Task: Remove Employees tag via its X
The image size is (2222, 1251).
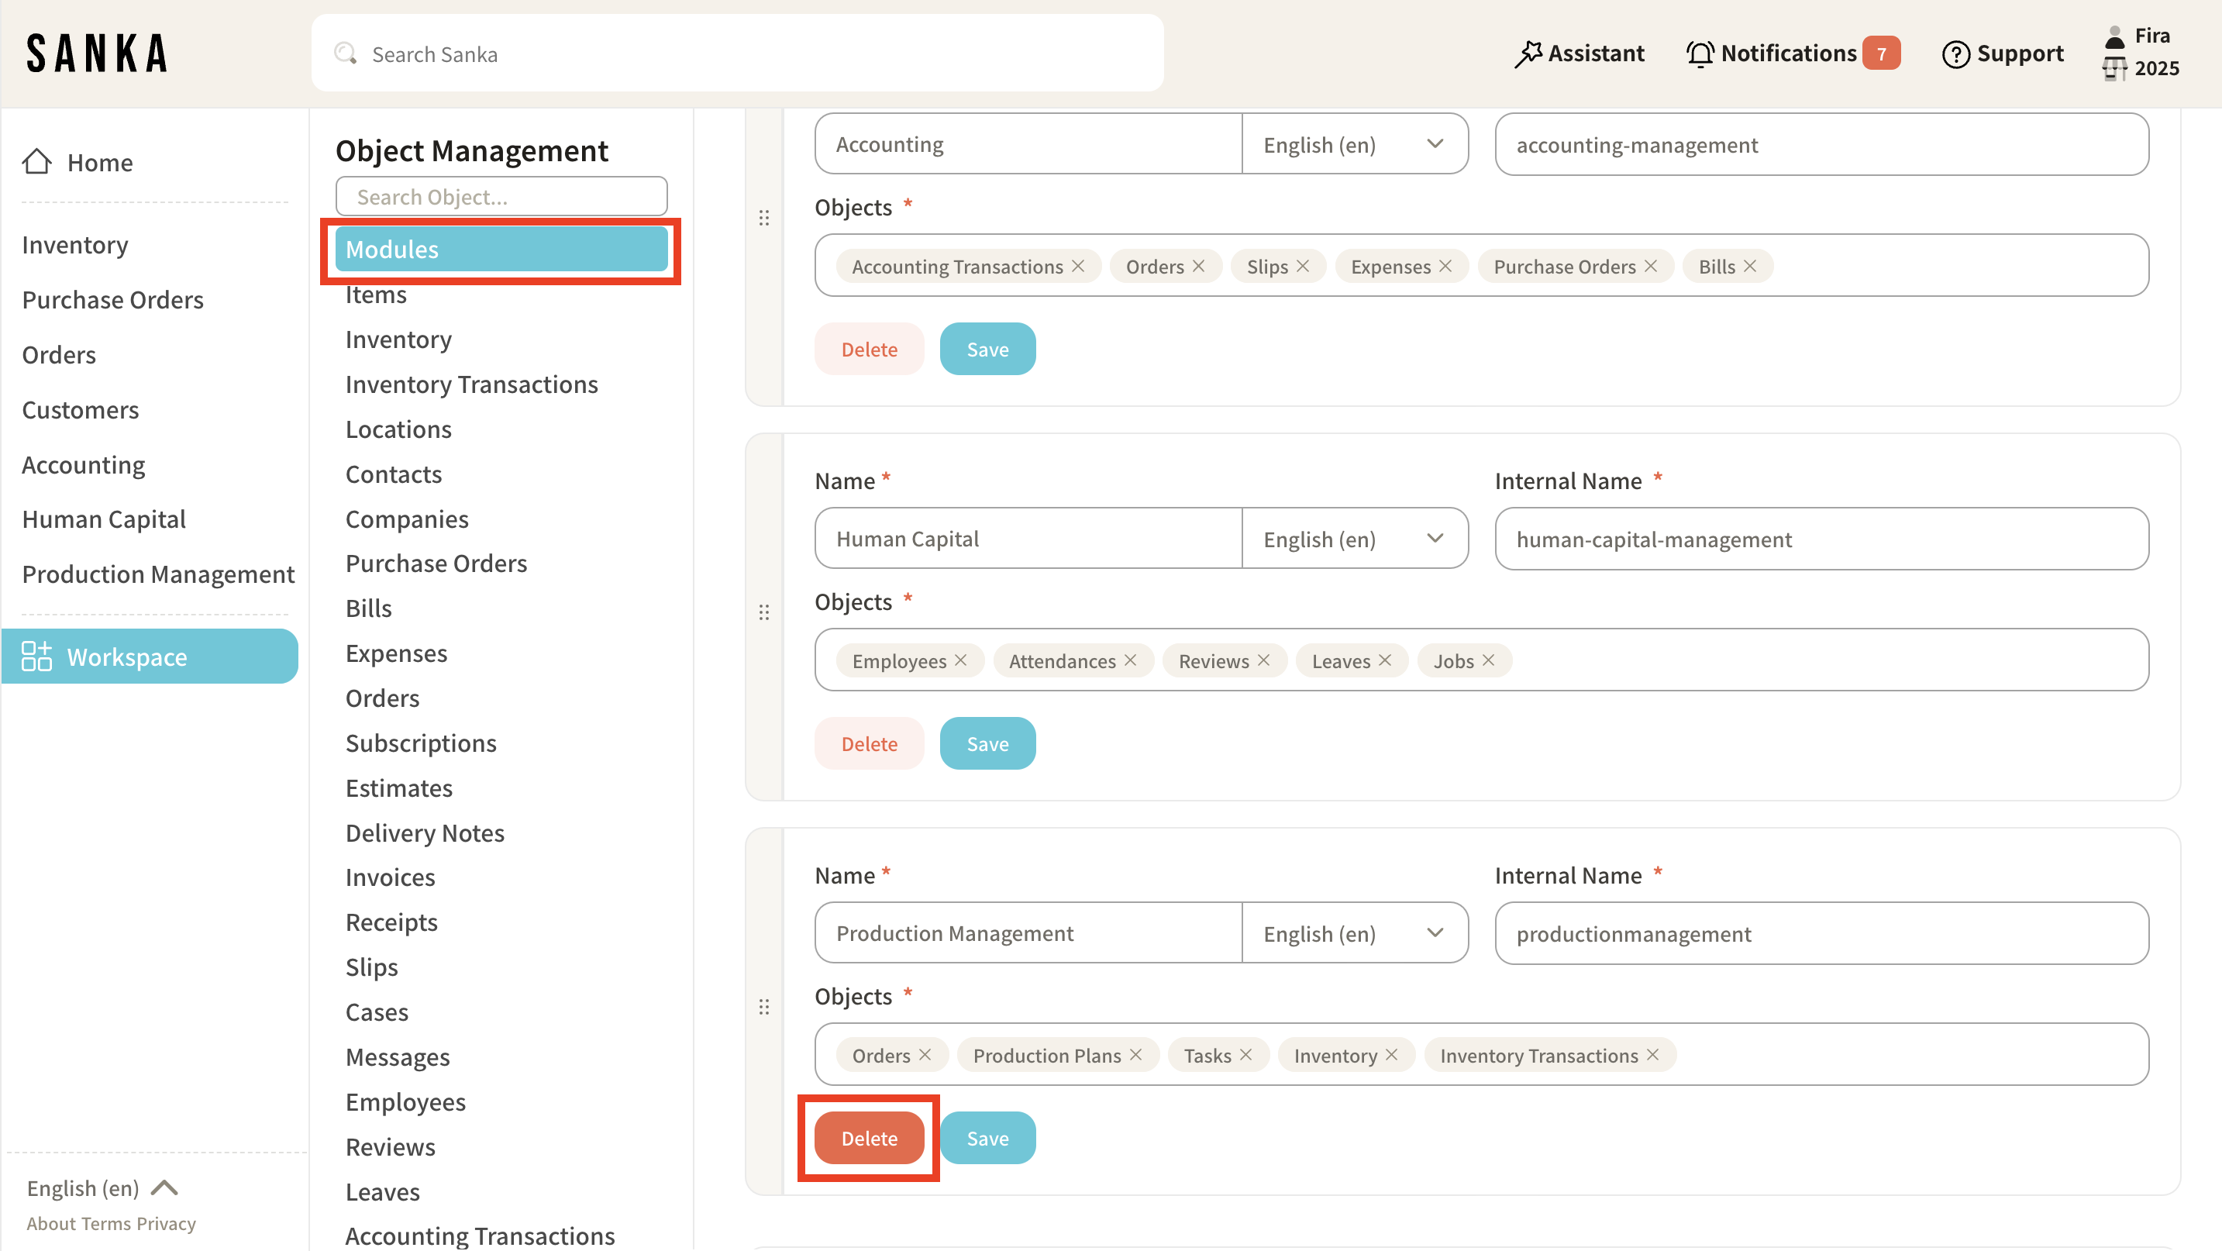Action: (x=961, y=661)
